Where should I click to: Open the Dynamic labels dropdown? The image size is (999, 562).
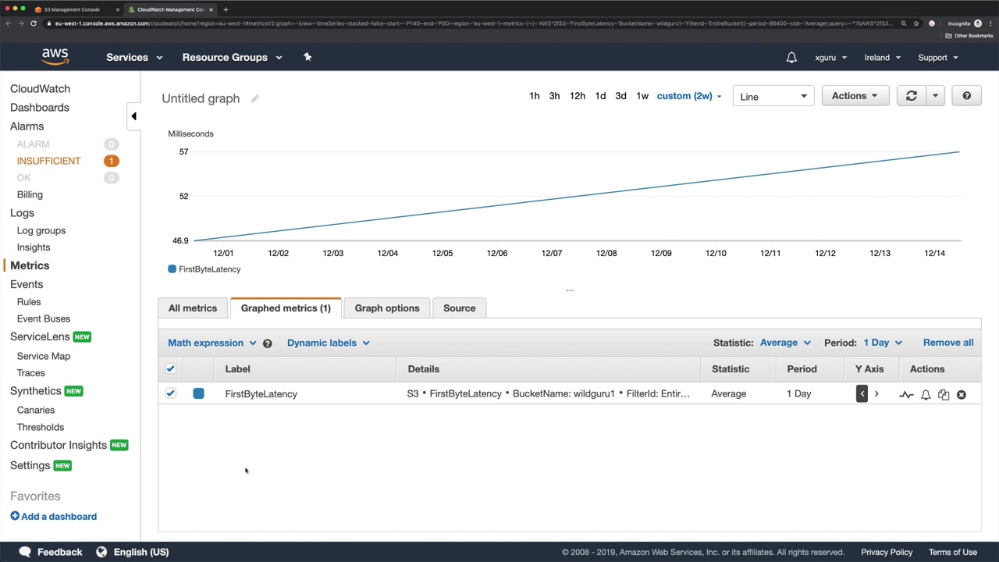(328, 343)
